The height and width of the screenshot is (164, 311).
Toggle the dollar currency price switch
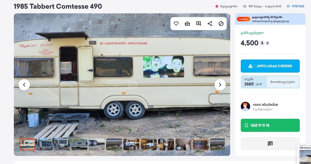coord(262,43)
